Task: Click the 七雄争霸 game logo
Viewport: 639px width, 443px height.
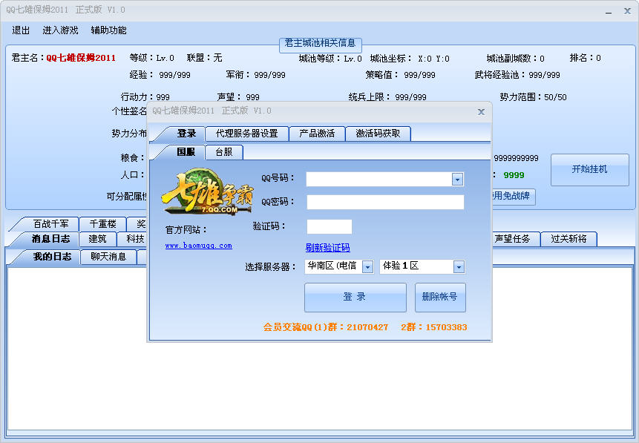Action: [x=208, y=191]
